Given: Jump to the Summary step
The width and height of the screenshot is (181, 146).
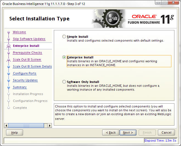Looking at the screenshot, I should (20, 87).
